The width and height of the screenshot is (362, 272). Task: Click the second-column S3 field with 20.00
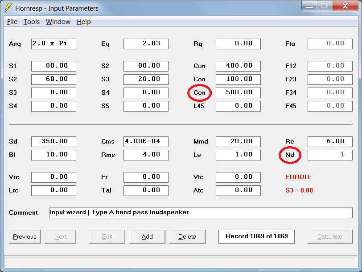[146, 80]
